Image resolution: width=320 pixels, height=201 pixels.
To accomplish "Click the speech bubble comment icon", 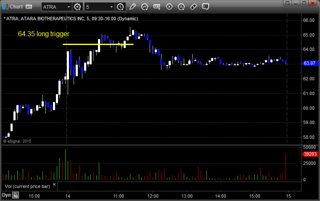I will tap(205, 7).
